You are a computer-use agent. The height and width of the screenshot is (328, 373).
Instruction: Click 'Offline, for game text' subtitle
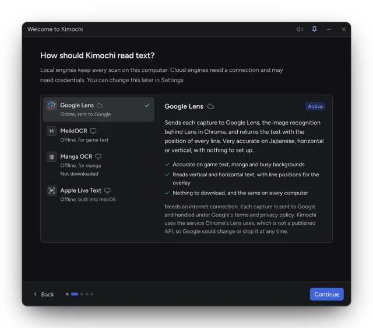pos(84,140)
